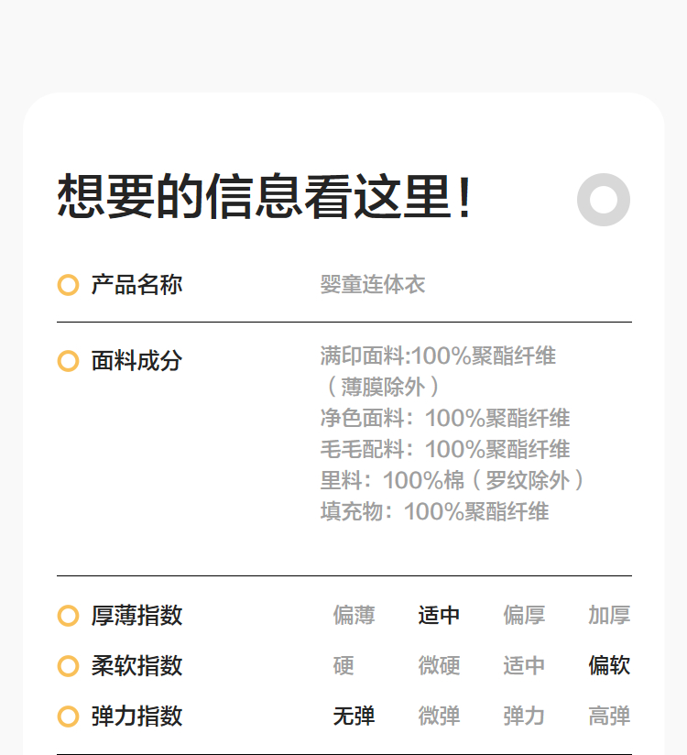The image size is (687, 755).
Task: Click the 想要的信息看这里 heading
Action: tap(266, 197)
